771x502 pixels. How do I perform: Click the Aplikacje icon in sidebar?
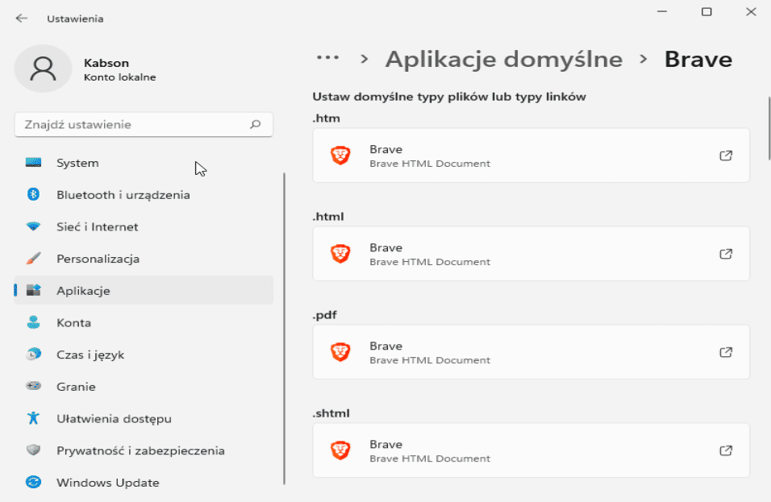(x=33, y=290)
